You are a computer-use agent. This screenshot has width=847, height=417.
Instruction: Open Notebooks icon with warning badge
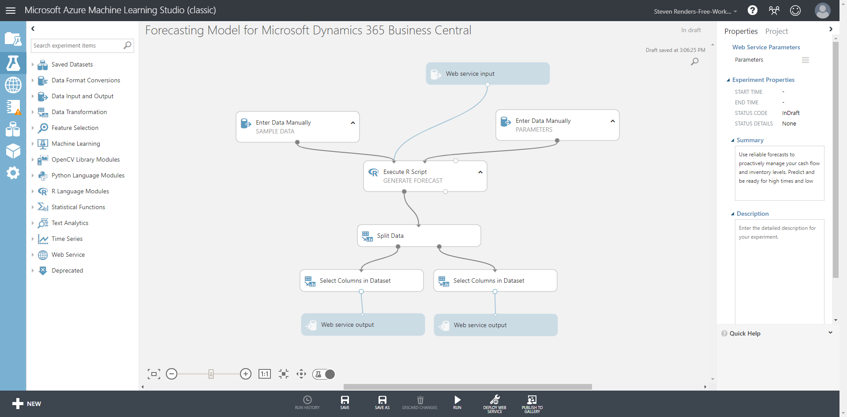click(13, 107)
